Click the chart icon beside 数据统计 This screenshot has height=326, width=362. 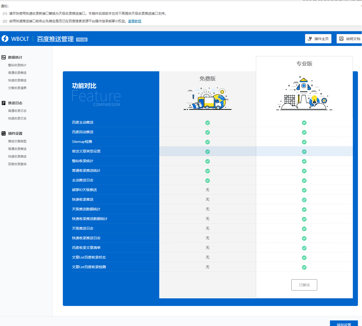coord(4,57)
